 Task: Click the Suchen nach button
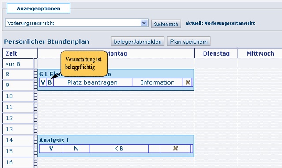(166, 24)
